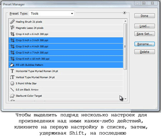This screenshot has height=136, width=161.
Task: Choose the Crop 4 inch x 6 inch icon
Action: point(12,34)
